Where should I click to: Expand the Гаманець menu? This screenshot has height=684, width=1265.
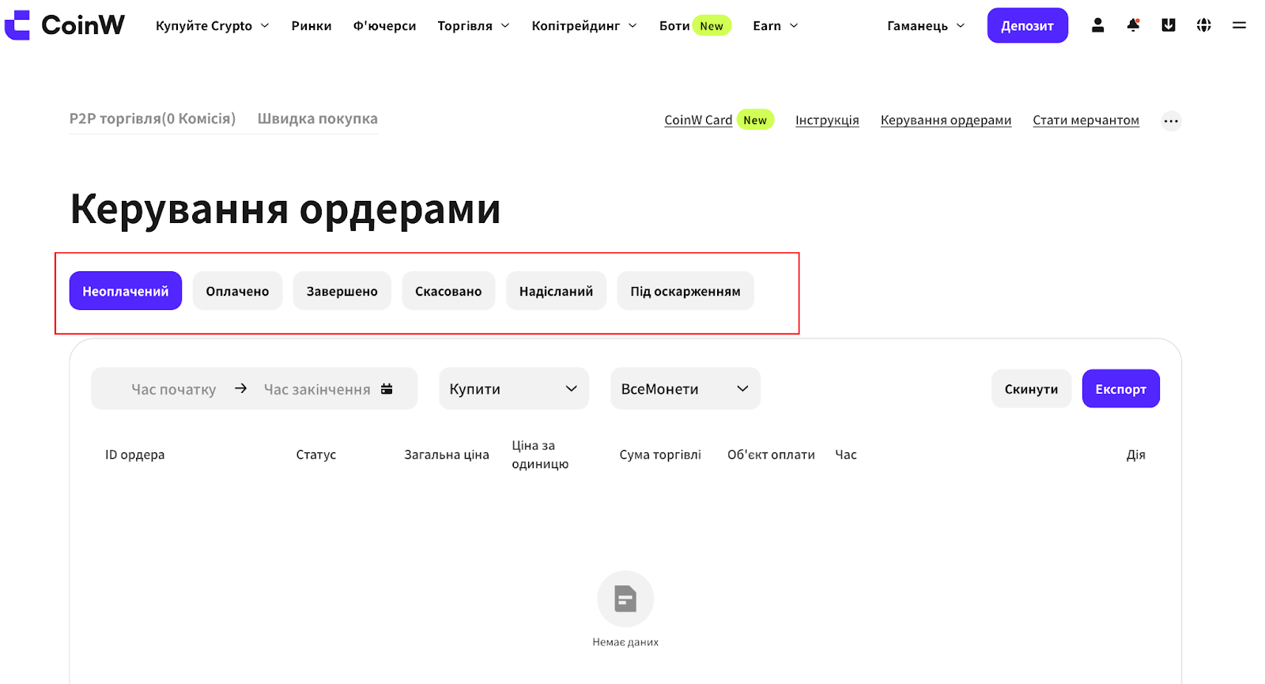pos(926,25)
